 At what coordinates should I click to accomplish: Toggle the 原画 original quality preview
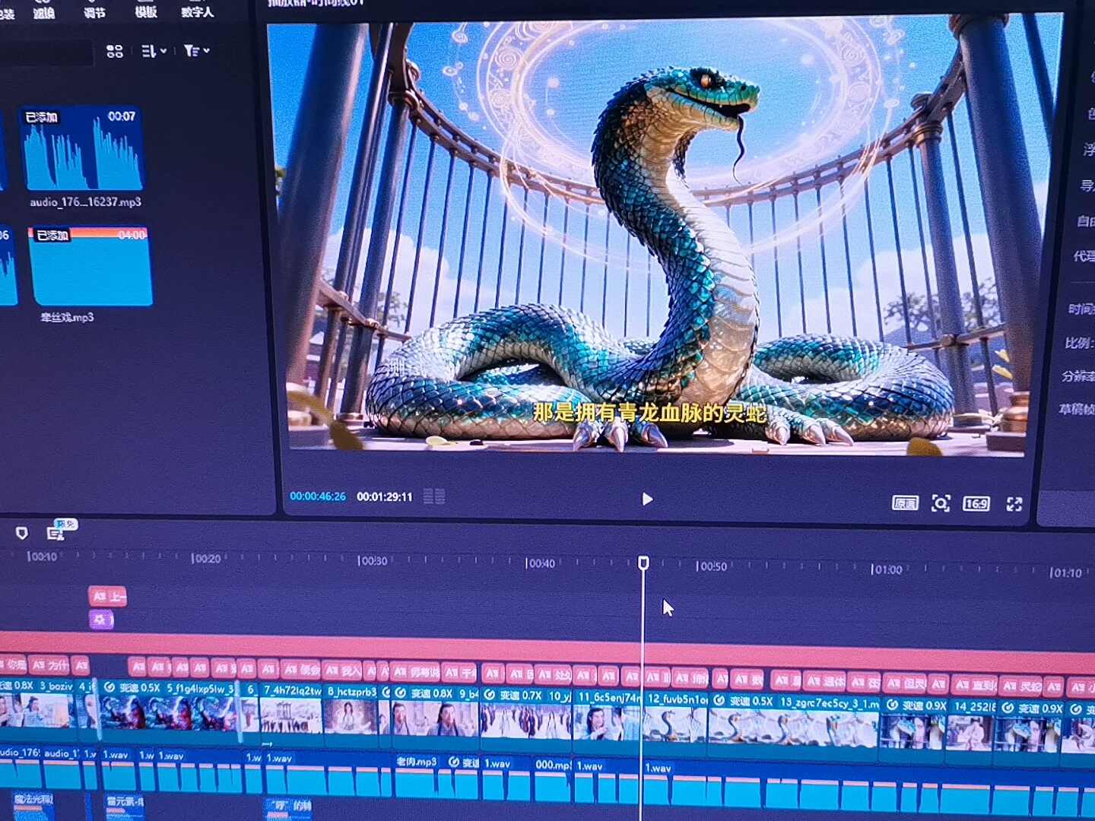905,503
